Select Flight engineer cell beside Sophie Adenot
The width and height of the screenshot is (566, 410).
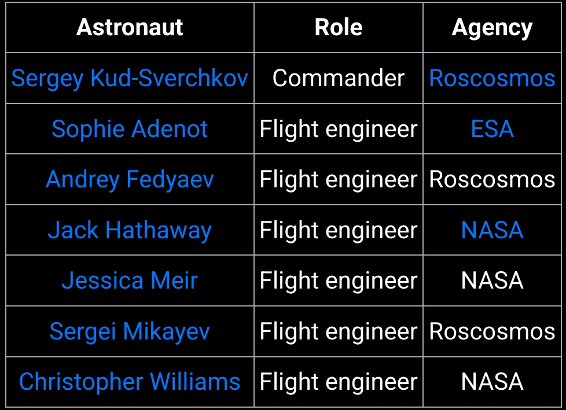[x=338, y=130]
